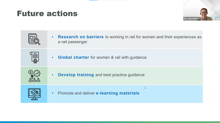The image size is (220, 123).
Task: Click the 'a rail passenger' text line
Action: point(73,42)
